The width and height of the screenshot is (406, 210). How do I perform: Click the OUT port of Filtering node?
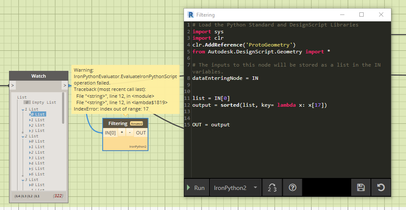[x=141, y=133]
